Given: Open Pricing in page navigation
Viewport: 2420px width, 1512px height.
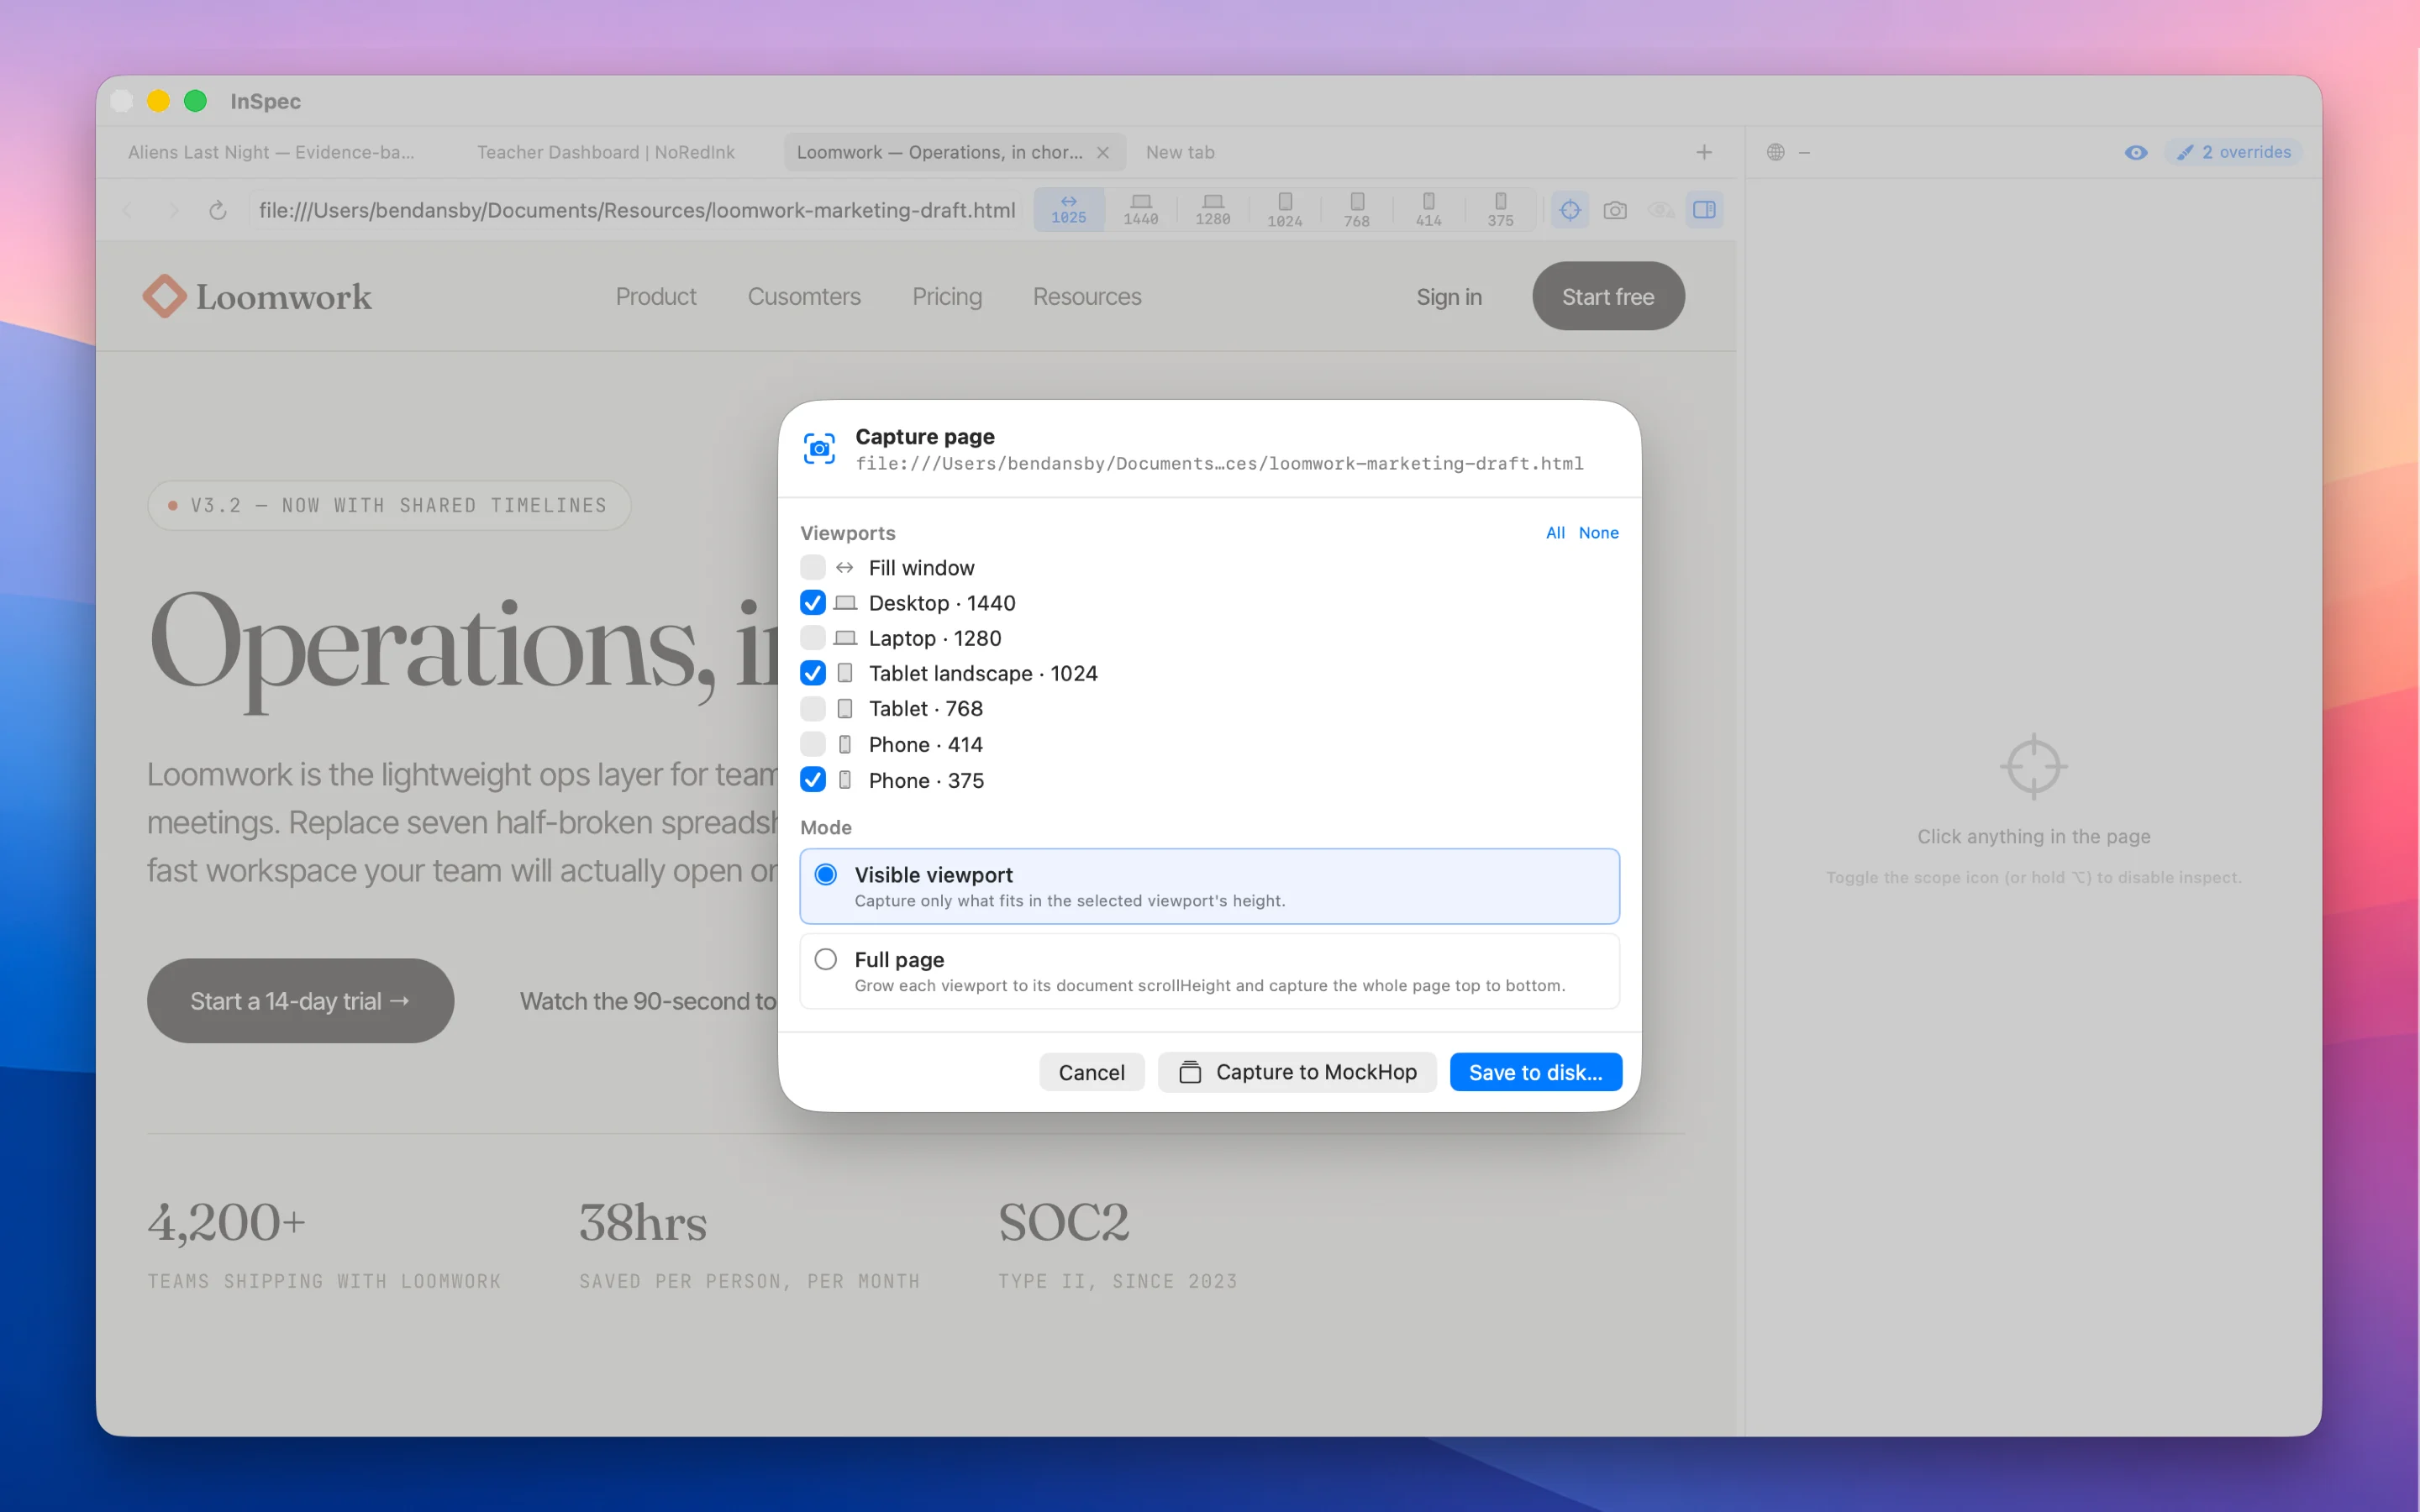Looking at the screenshot, I should (947, 297).
